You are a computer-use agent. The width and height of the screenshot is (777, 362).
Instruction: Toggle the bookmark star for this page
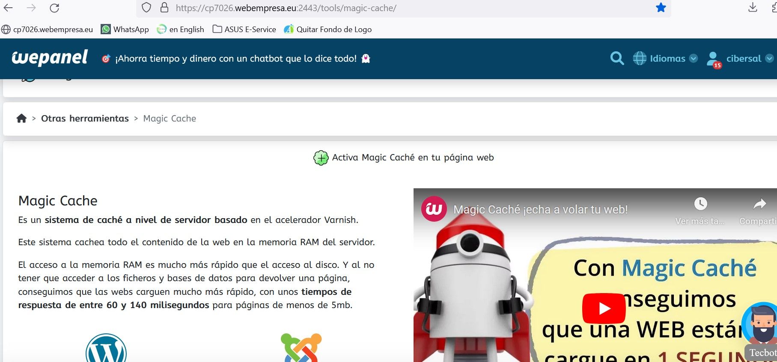(x=661, y=8)
